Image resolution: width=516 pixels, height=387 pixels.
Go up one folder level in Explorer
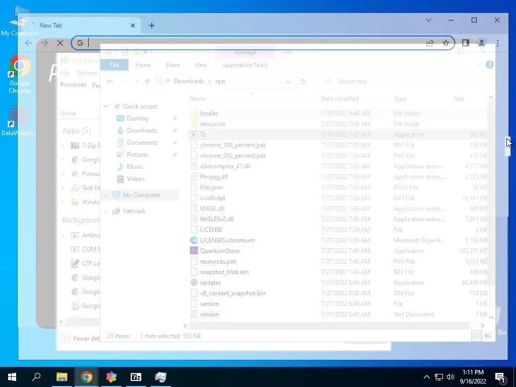pos(147,81)
